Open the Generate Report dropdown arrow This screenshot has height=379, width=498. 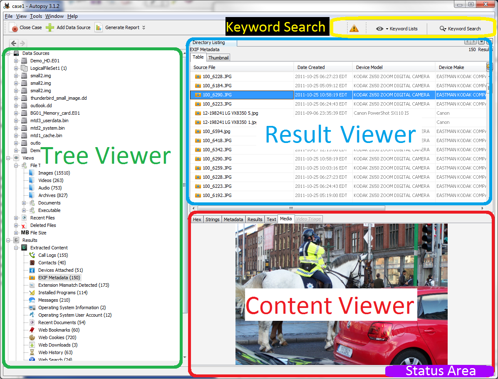[144, 27]
